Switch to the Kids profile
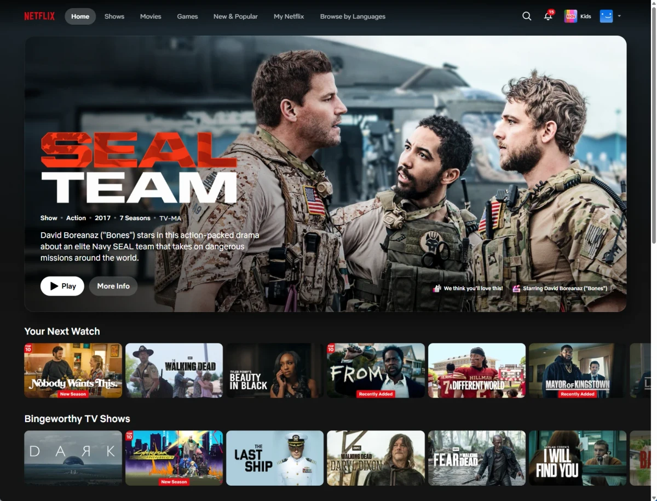The height and width of the screenshot is (501, 657). 578,16
